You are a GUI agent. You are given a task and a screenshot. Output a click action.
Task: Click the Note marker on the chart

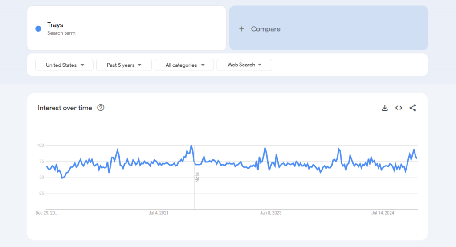tap(197, 177)
